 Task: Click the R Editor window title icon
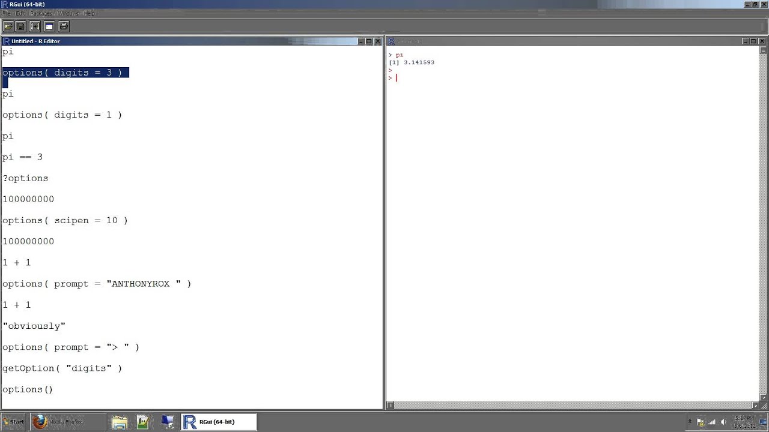coord(6,41)
